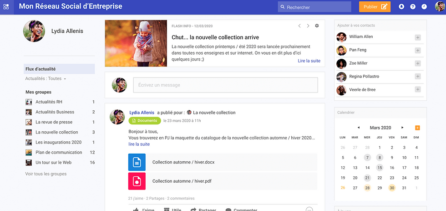Click Actualités RH group icon
The width and height of the screenshot is (446, 211).
click(x=28, y=102)
